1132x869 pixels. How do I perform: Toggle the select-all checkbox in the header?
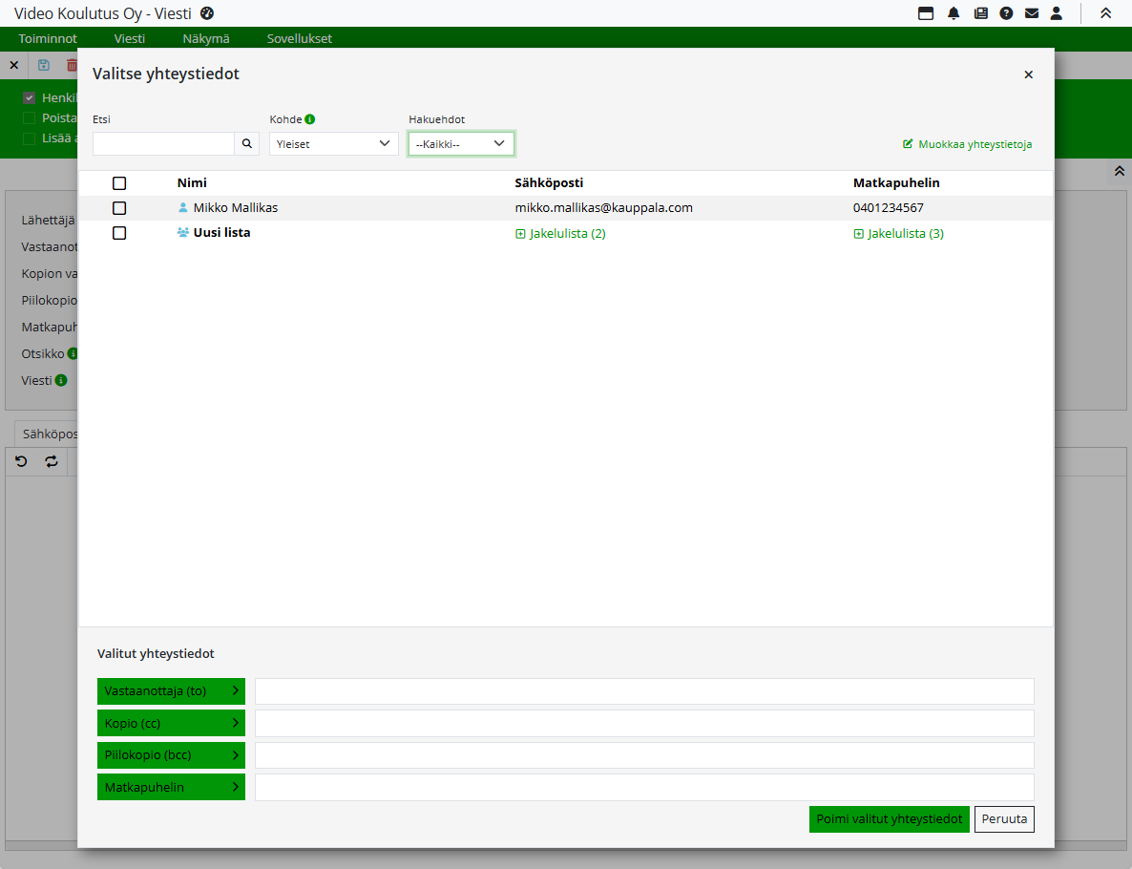pyautogui.click(x=119, y=183)
